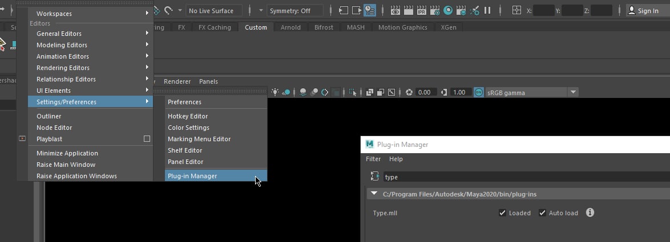Click the Y coordinate input field

[x=572, y=10]
